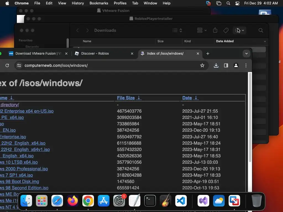Open Terminal from the Dock
Image resolution: width=283 pixels, height=212 pixels.
point(150,201)
